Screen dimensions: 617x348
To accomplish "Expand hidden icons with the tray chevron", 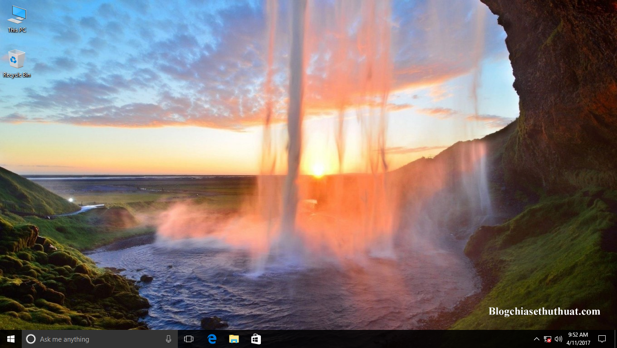I will 536,339.
